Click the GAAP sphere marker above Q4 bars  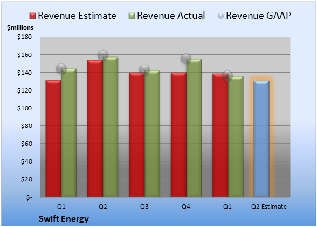click(x=186, y=59)
